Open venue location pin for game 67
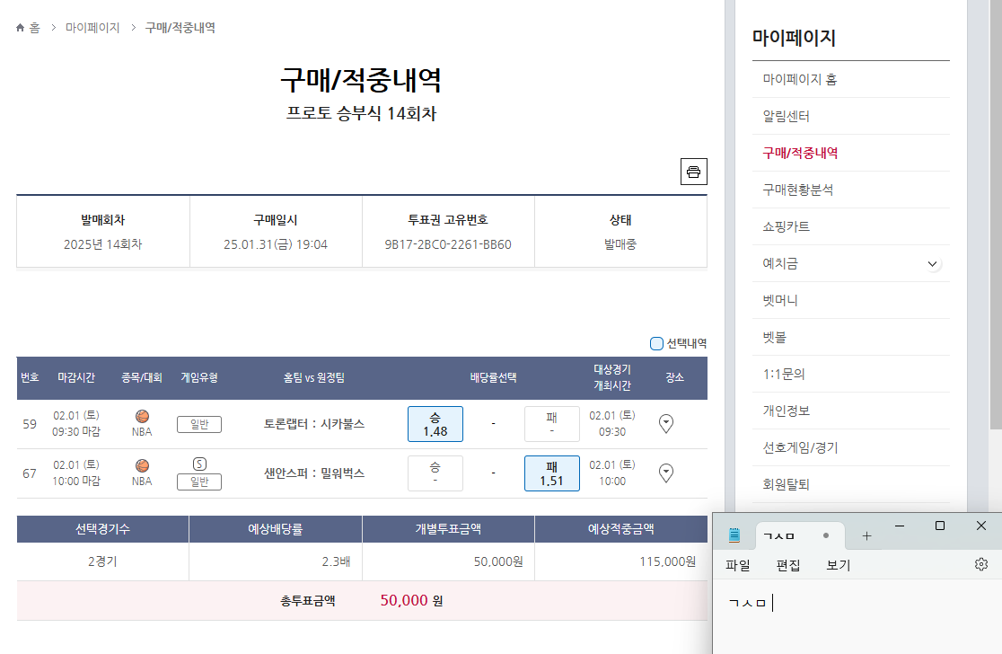Viewport: 1002px width, 654px height. 666,473
